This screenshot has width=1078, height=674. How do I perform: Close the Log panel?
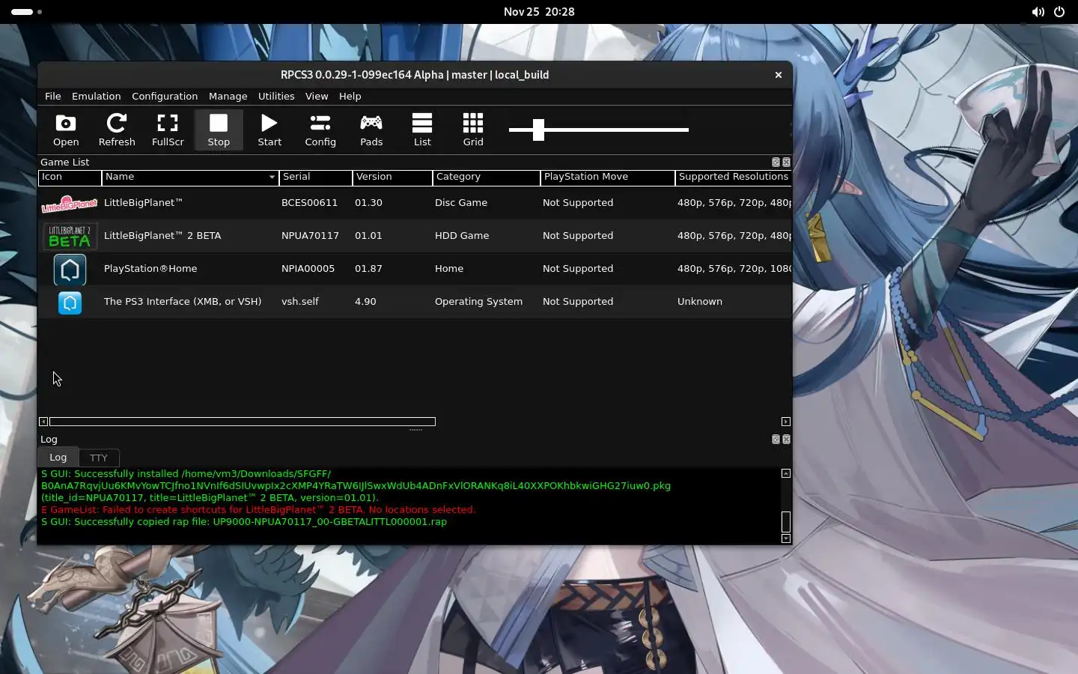pos(786,440)
